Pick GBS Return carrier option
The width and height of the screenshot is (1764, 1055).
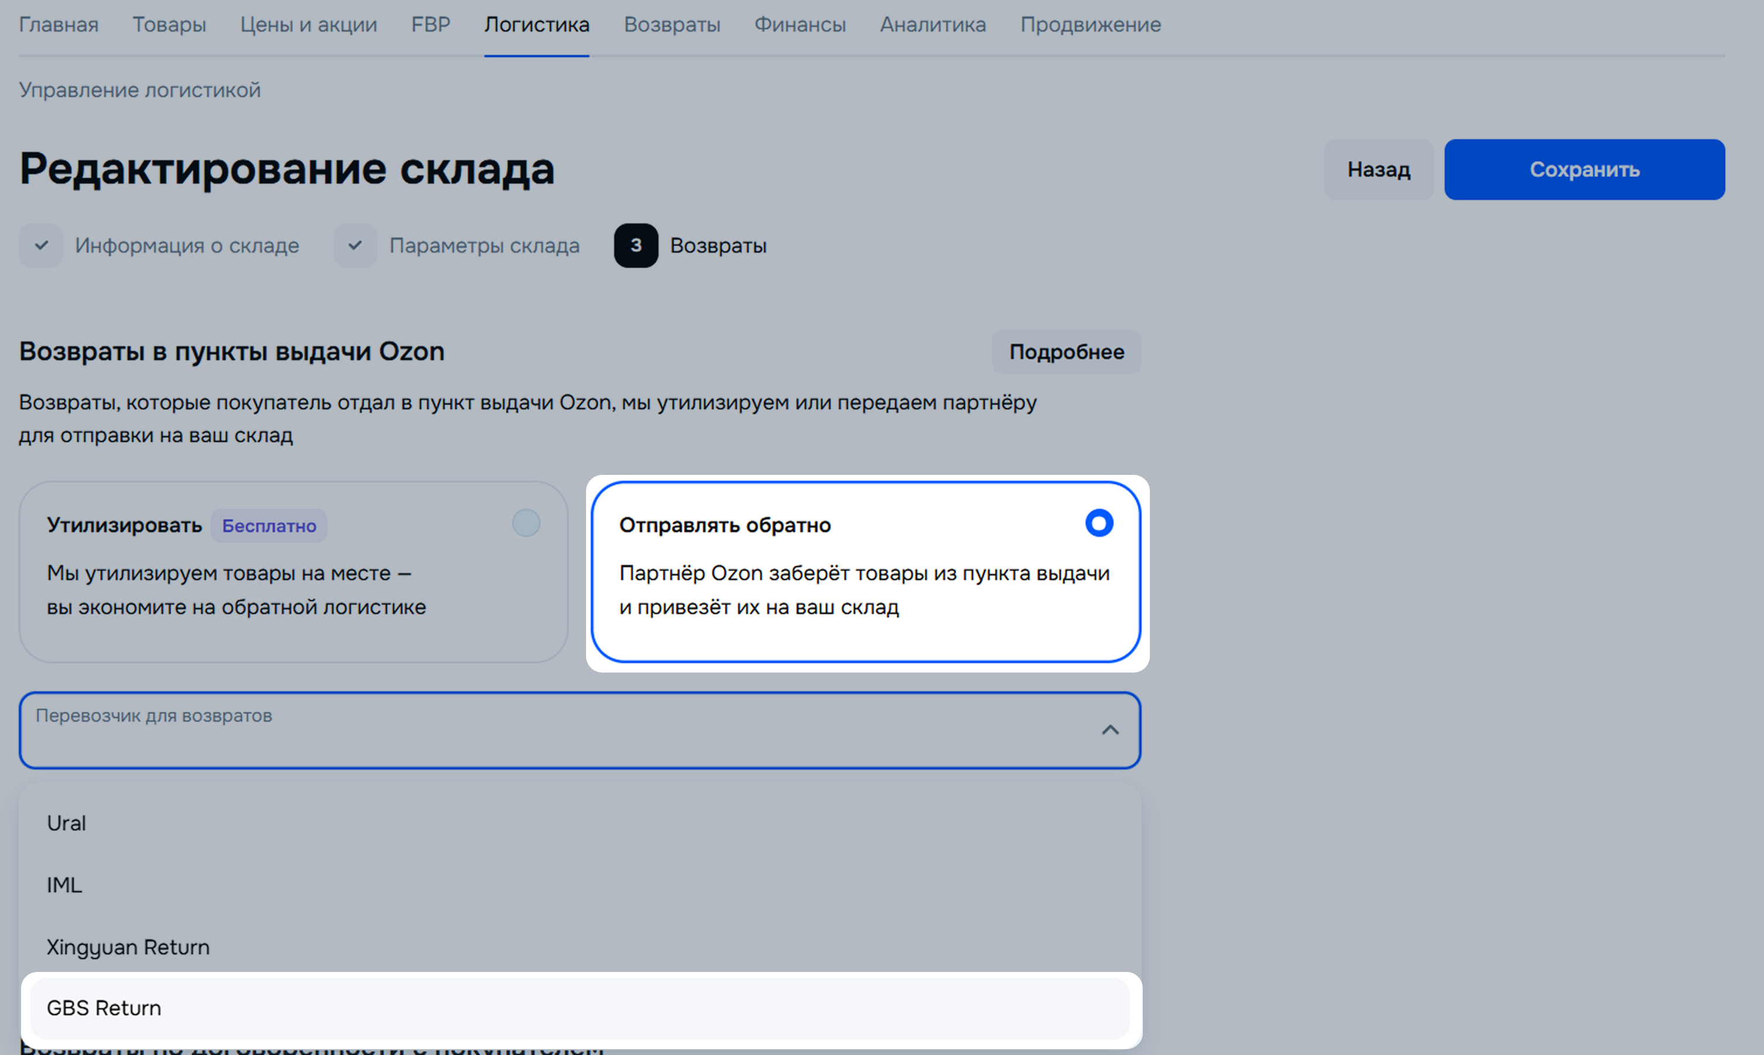pos(104,1008)
